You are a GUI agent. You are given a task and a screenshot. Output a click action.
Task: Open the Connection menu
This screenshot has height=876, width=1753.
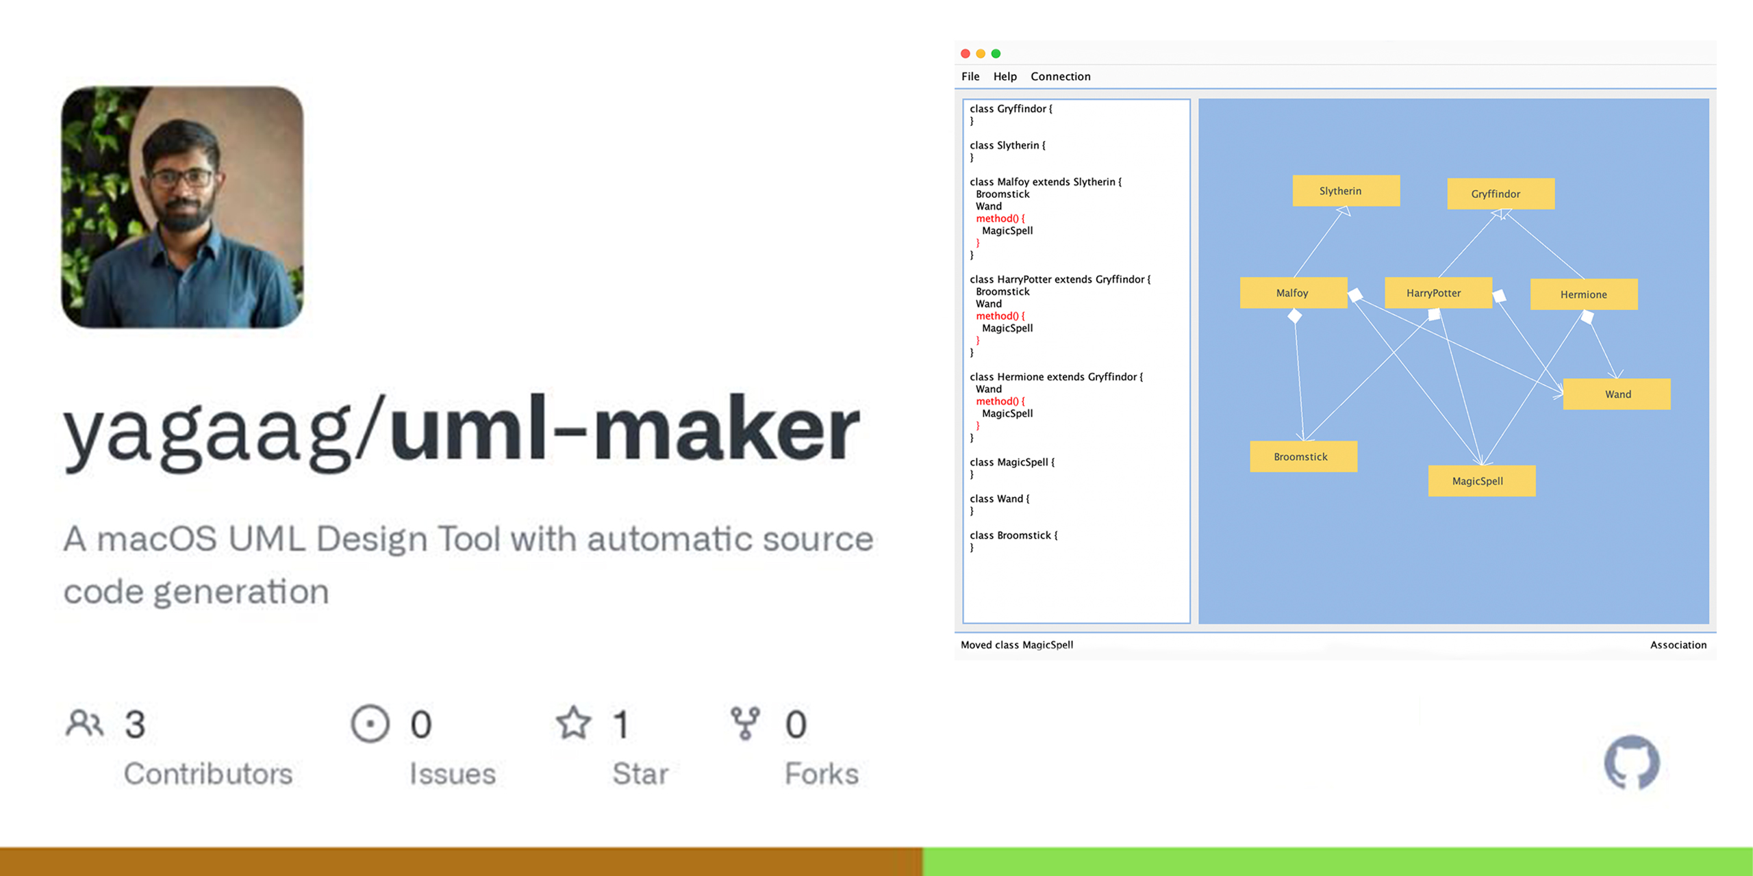coord(1060,77)
